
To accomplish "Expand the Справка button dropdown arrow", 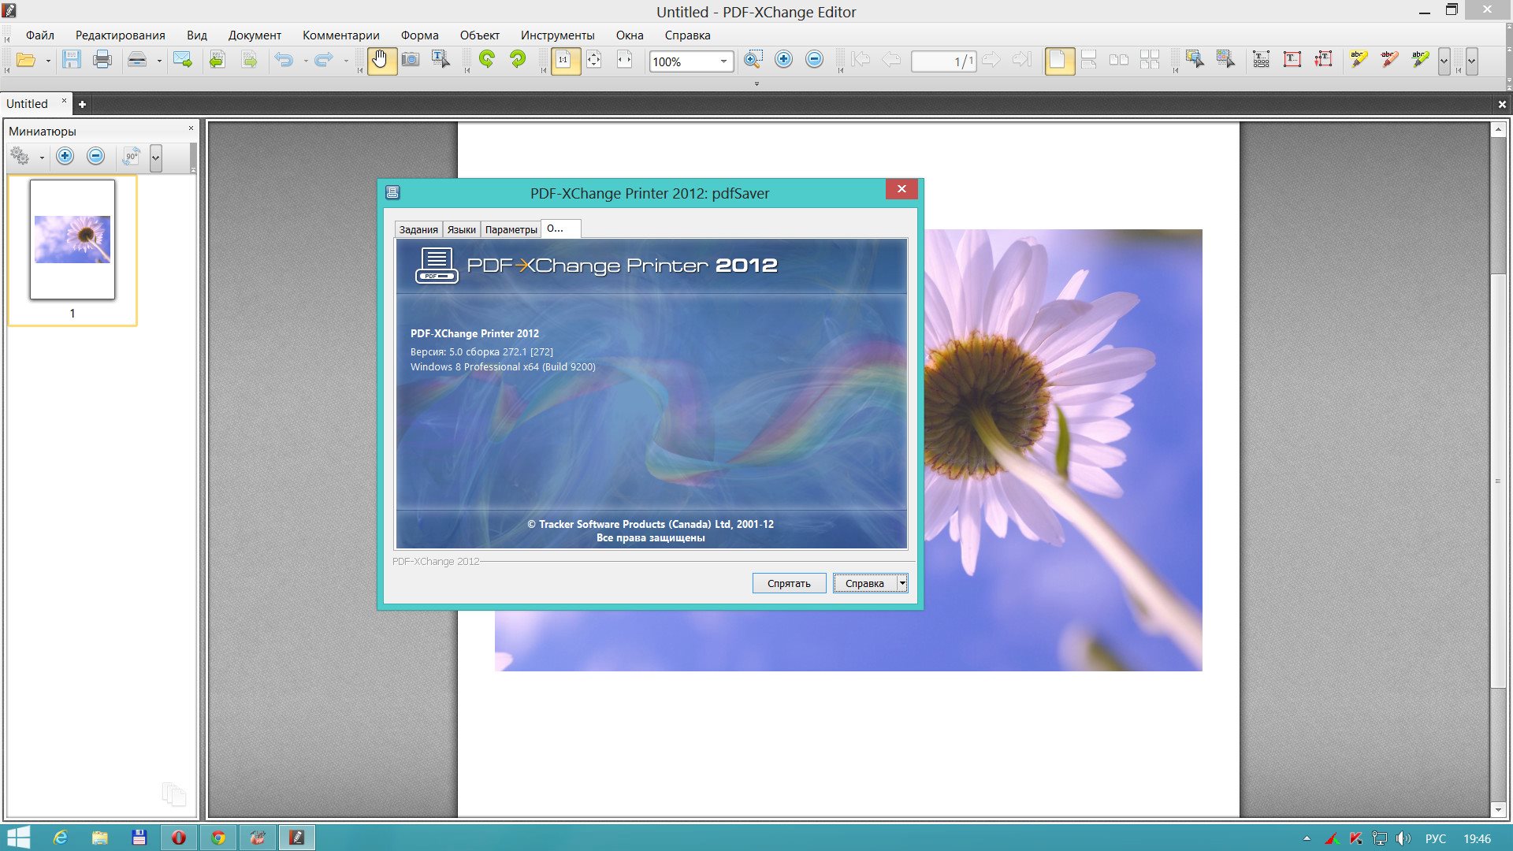I will click(x=902, y=583).
